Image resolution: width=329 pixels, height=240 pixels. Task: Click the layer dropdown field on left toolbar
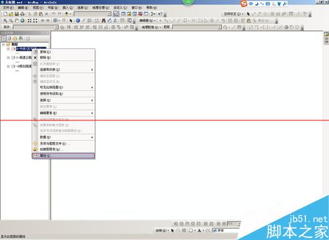pyautogui.click(x=36, y=27)
